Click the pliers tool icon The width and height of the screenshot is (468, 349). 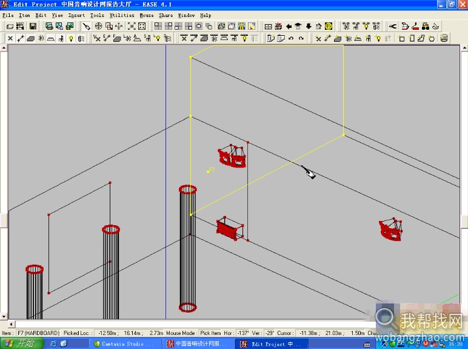pos(392,26)
